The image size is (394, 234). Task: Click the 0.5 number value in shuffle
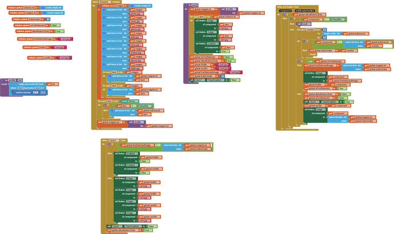tap(43, 92)
